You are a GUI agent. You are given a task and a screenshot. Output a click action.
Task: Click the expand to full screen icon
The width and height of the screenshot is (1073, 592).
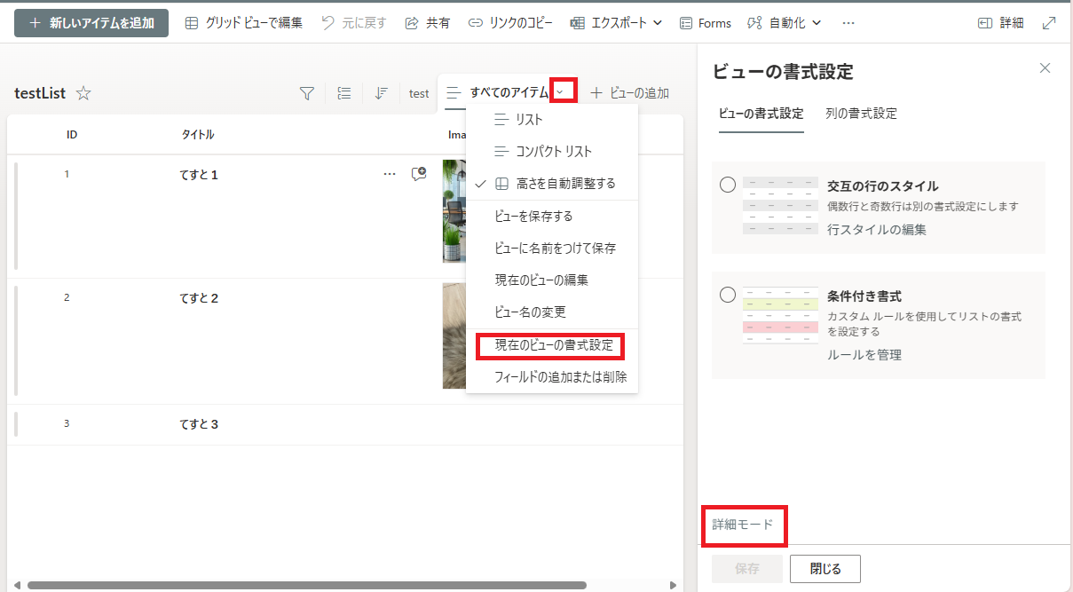click(x=1049, y=23)
